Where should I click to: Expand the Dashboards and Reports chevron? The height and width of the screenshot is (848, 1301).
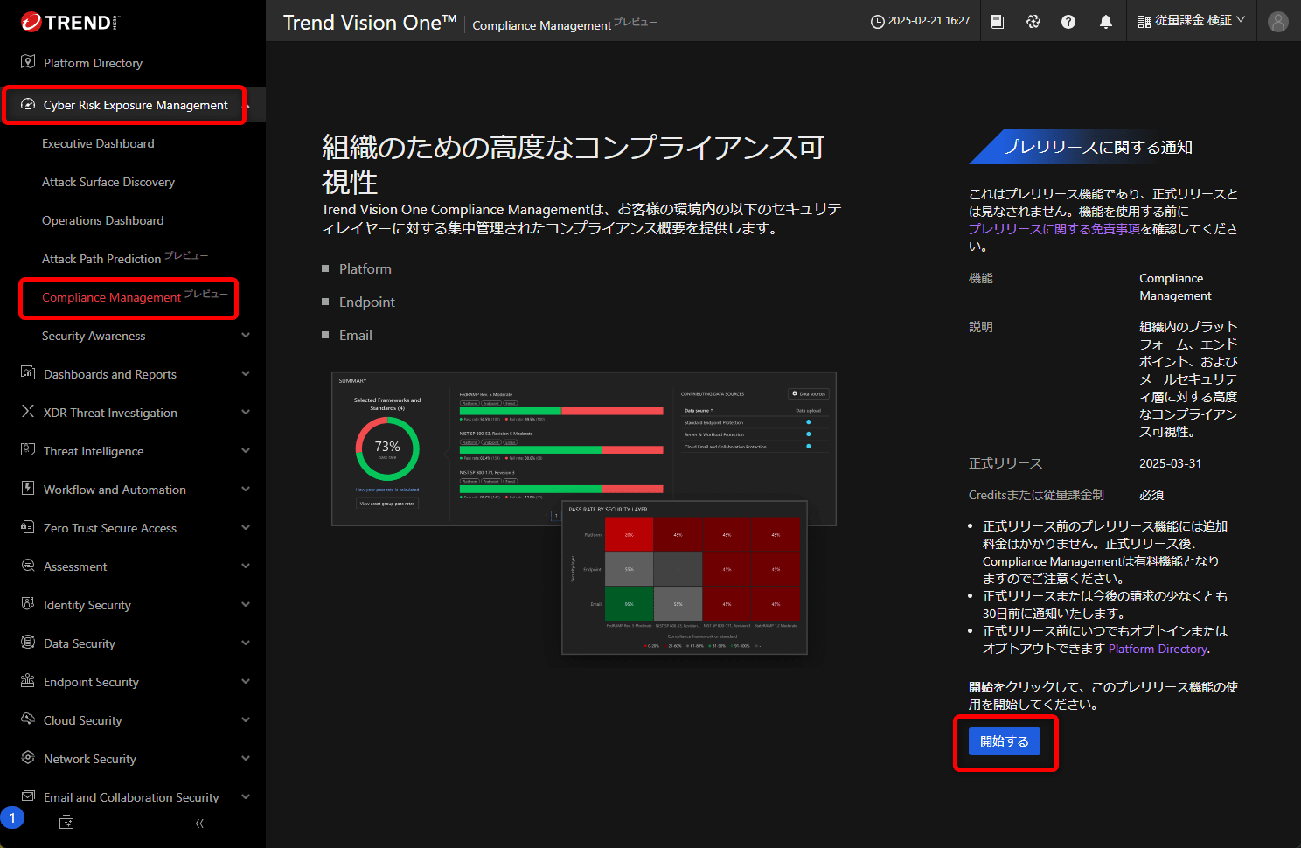(246, 374)
